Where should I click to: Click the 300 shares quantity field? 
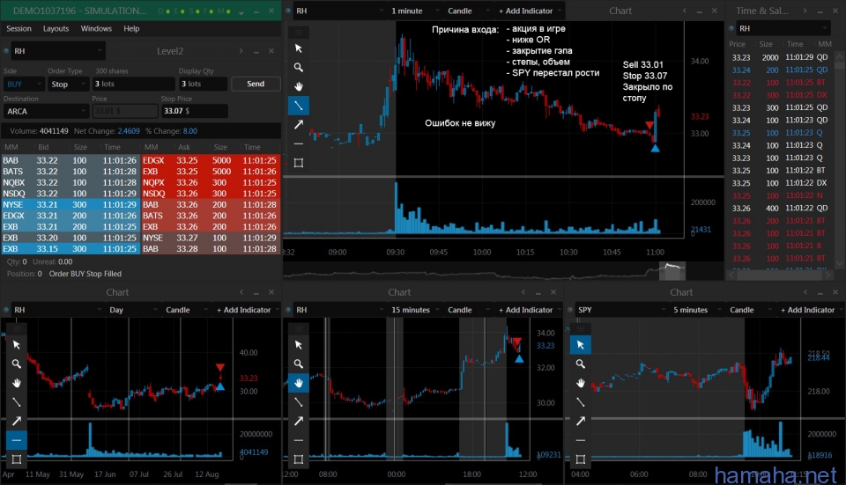pyautogui.click(x=134, y=85)
